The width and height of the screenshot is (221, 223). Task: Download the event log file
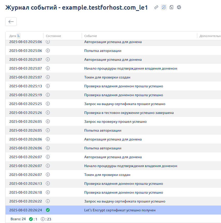click(x=171, y=7)
